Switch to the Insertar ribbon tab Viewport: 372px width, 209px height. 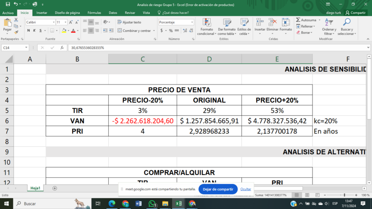coord(41,13)
